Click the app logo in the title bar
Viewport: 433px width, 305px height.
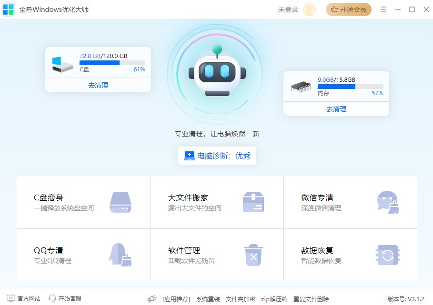coord(8,9)
